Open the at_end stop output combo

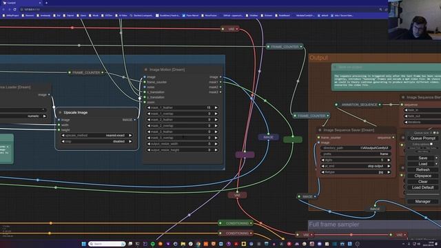356,166
